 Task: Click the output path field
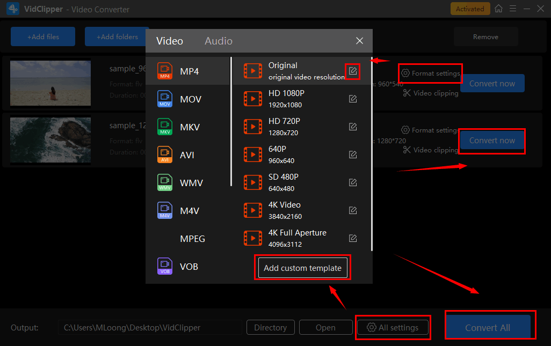tap(149, 328)
